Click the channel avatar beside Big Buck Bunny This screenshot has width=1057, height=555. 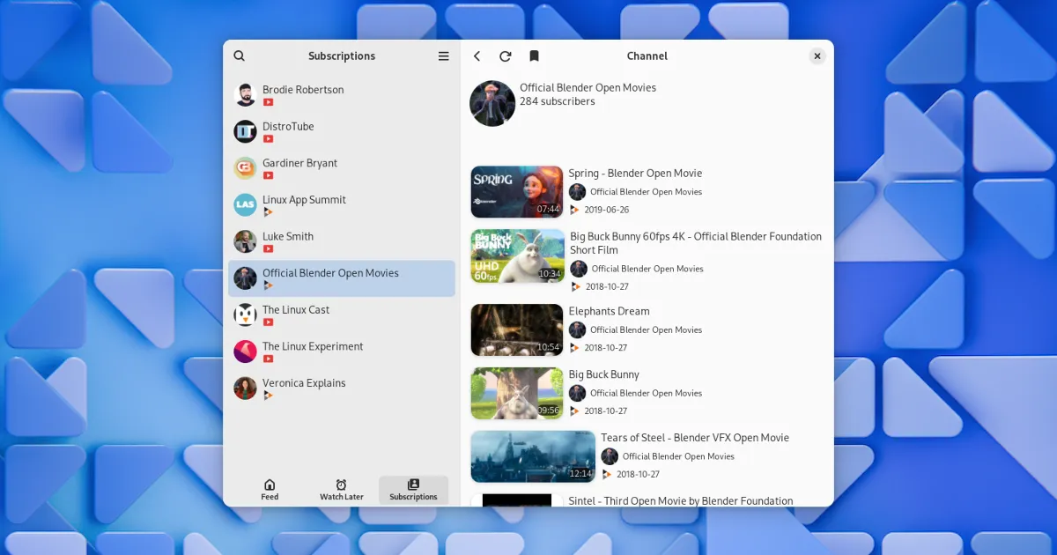click(x=577, y=394)
